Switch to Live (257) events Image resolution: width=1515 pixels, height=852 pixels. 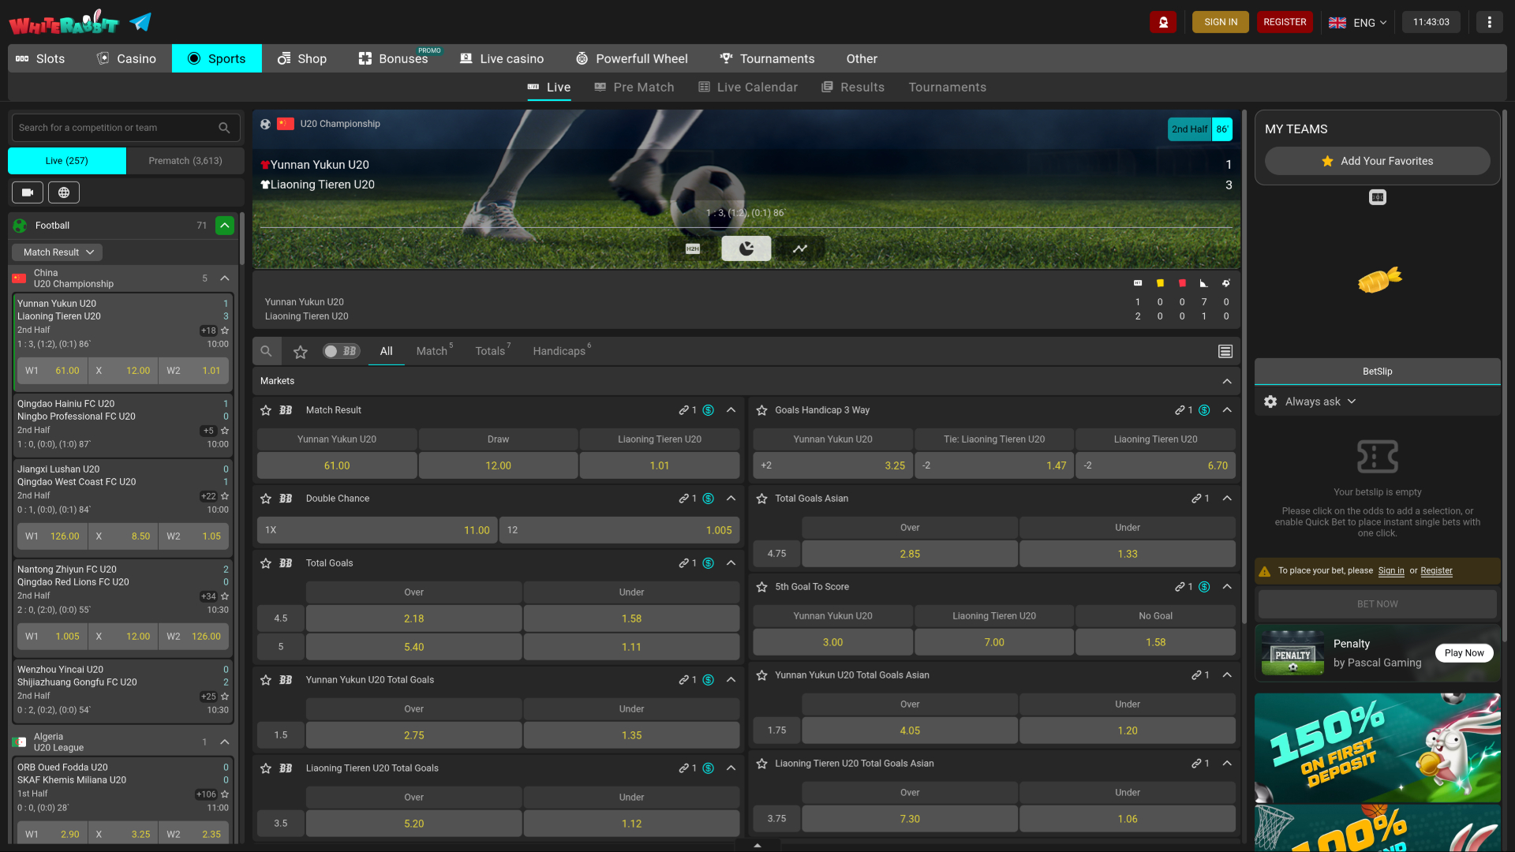67,161
